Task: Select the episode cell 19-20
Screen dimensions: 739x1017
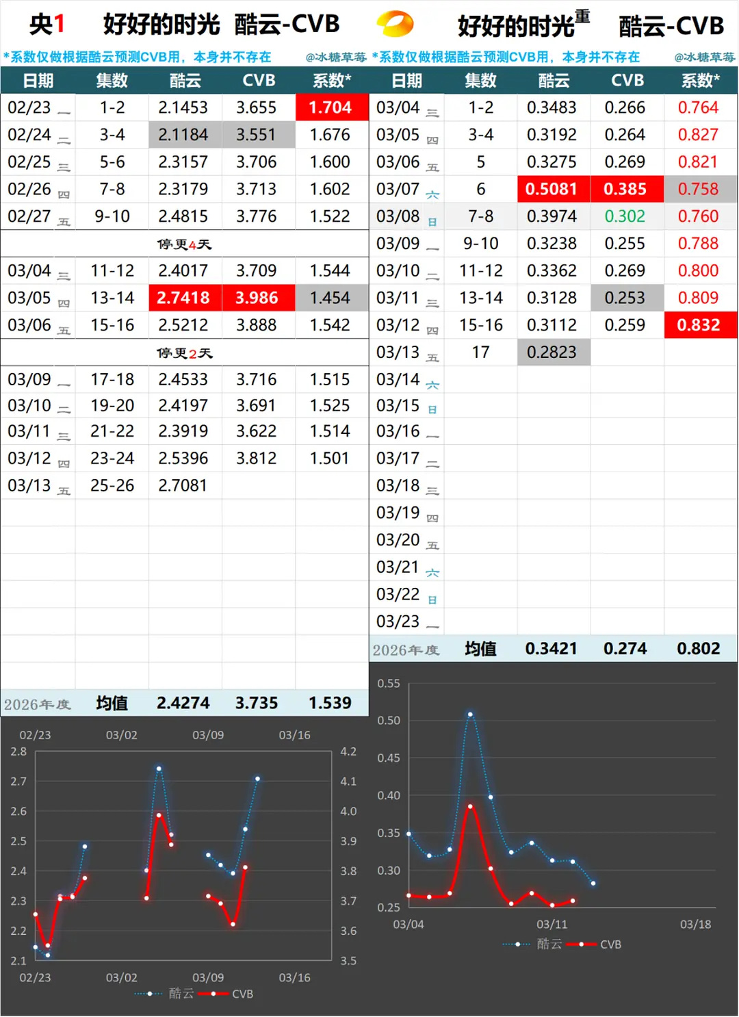Action: [x=112, y=406]
